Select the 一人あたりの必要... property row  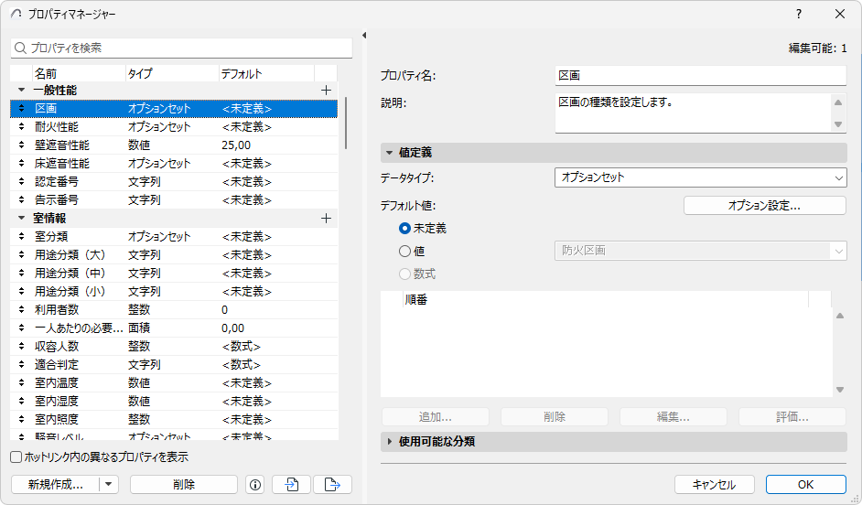[x=174, y=328]
